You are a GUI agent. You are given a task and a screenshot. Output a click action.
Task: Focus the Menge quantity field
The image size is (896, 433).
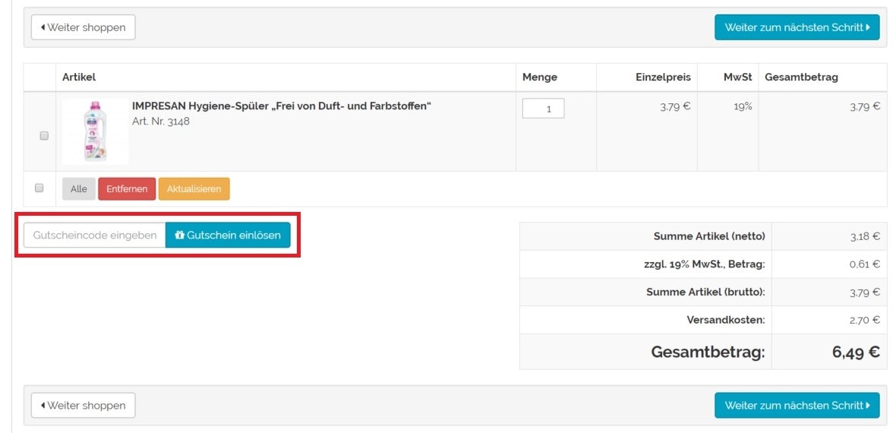[x=543, y=109]
